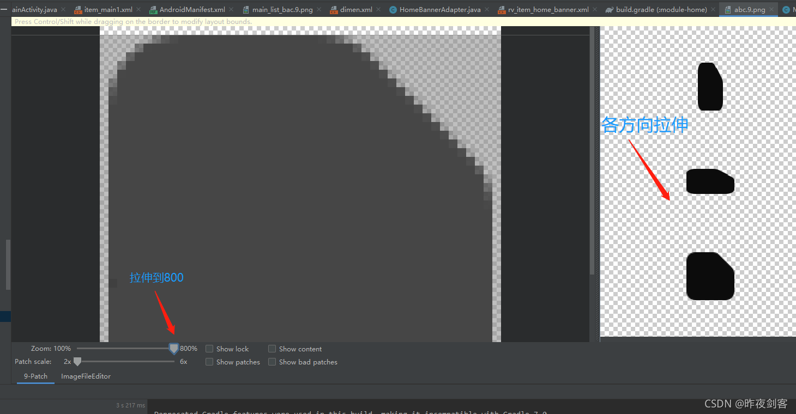Check the Show patches option
Screen dimensions: 796x414
tap(209, 361)
